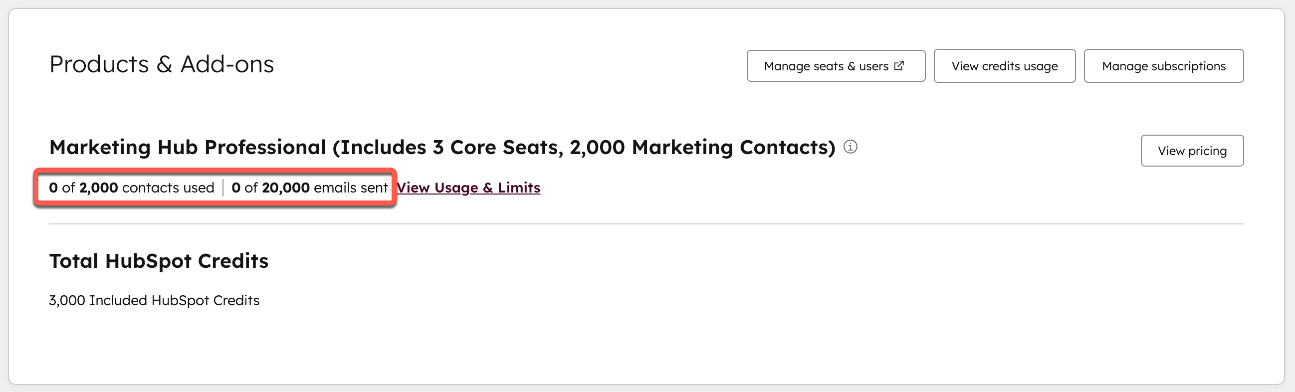Click the highlighted usage limits area
Screen dimensions: 1295x392
(x=215, y=188)
